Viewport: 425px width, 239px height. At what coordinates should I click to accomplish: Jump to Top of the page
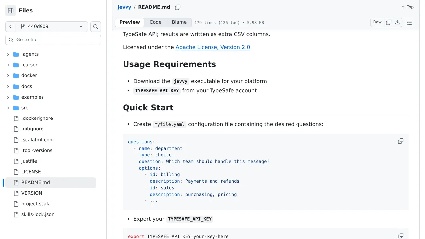point(407,7)
